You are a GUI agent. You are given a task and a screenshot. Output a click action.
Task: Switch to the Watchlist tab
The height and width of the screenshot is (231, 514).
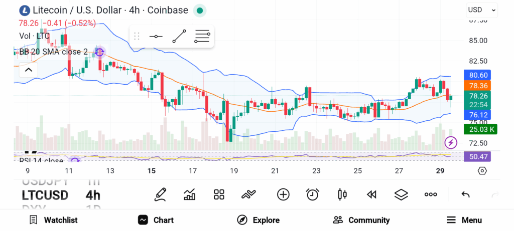[x=53, y=220]
